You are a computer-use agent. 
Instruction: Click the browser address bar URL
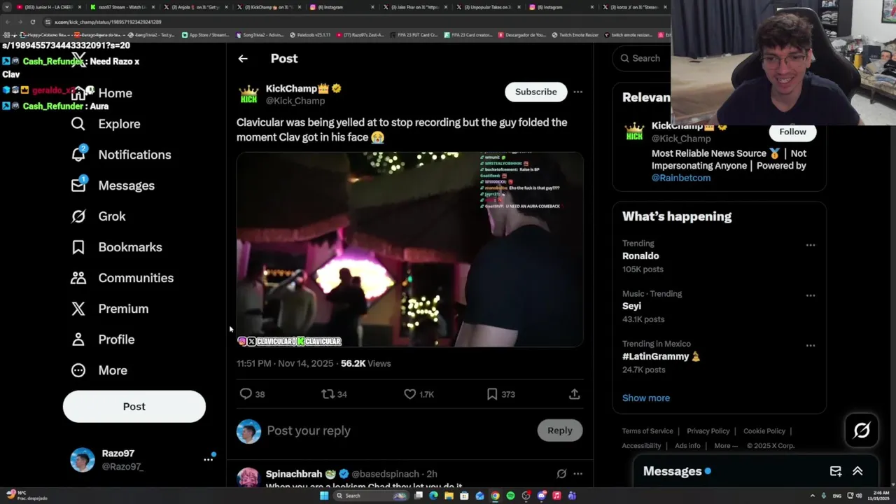[x=108, y=22]
